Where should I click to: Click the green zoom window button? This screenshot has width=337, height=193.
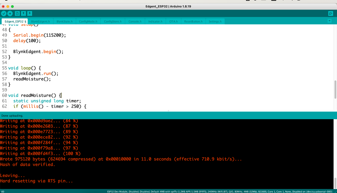click(x=12, y=7)
